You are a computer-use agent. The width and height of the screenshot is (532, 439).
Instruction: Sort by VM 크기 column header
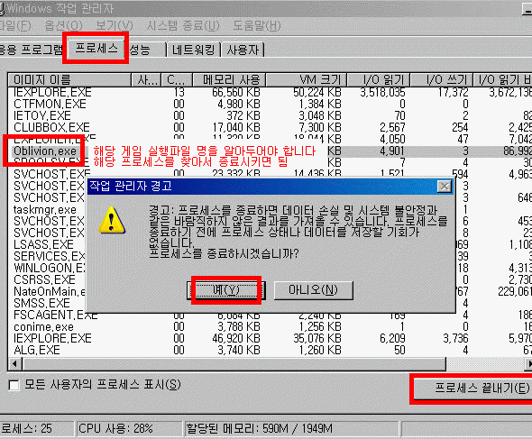(x=306, y=79)
